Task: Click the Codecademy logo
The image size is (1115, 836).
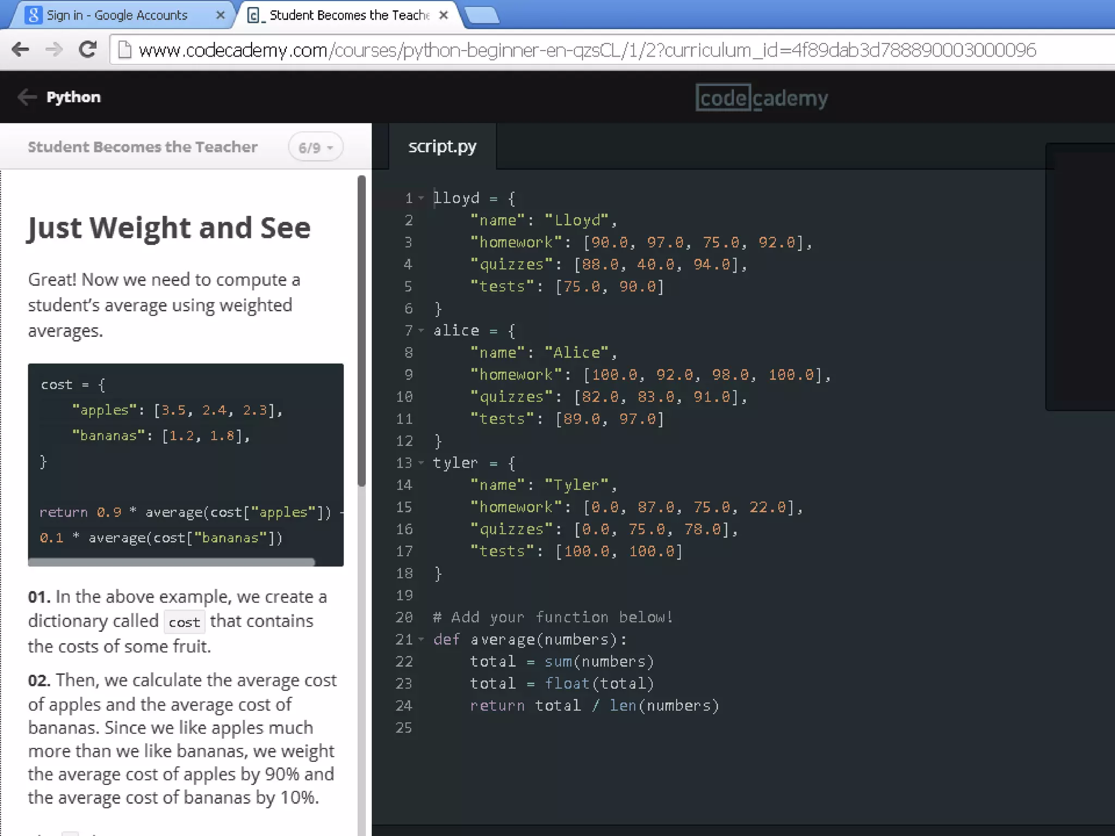Action: click(x=762, y=98)
